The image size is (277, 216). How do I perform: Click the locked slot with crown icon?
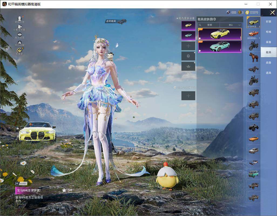(x=188, y=66)
